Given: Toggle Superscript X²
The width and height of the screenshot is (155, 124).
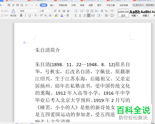Looking at the screenshot, I should [x=41, y=15].
